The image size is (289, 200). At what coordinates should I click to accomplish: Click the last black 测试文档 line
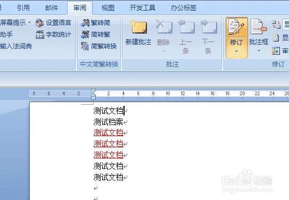pos(108,177)
